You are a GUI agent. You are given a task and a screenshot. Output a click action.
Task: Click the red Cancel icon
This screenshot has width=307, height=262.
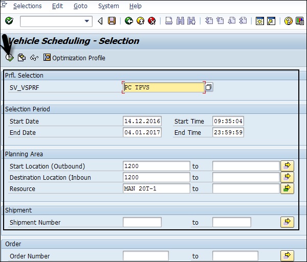(x=151, y=21)
